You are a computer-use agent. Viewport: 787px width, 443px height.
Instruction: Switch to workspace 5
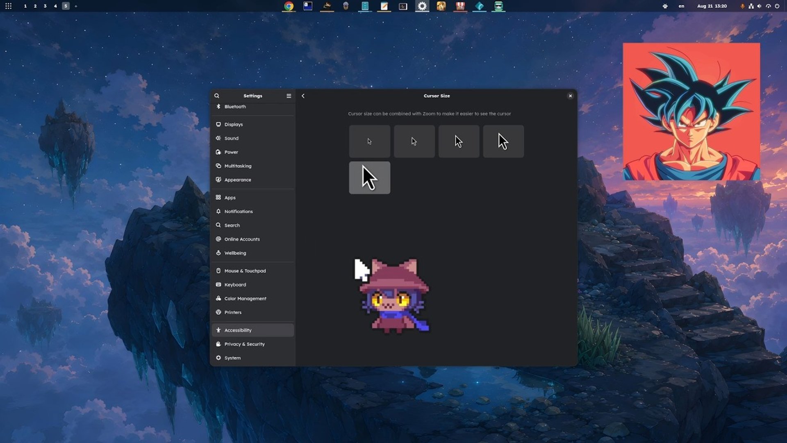click(x=66, y=6)
